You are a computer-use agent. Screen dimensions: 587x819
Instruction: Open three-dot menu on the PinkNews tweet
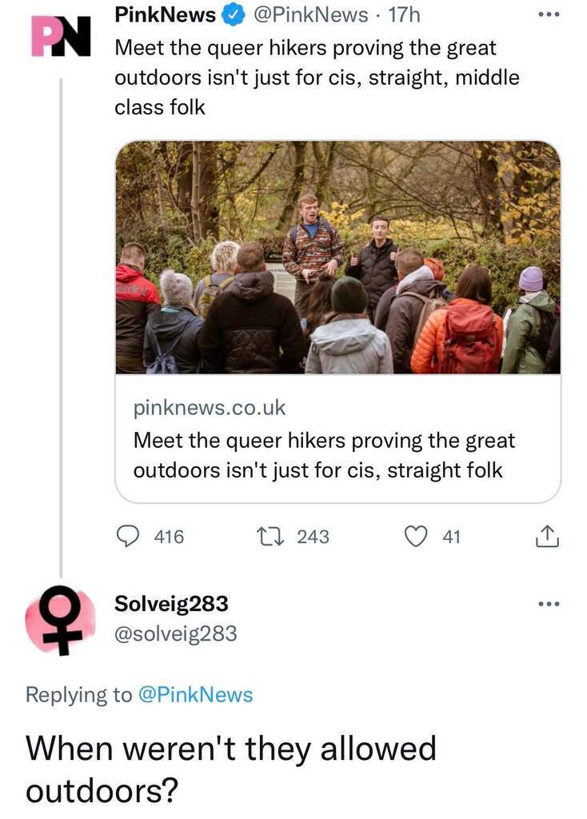point(547,16)
